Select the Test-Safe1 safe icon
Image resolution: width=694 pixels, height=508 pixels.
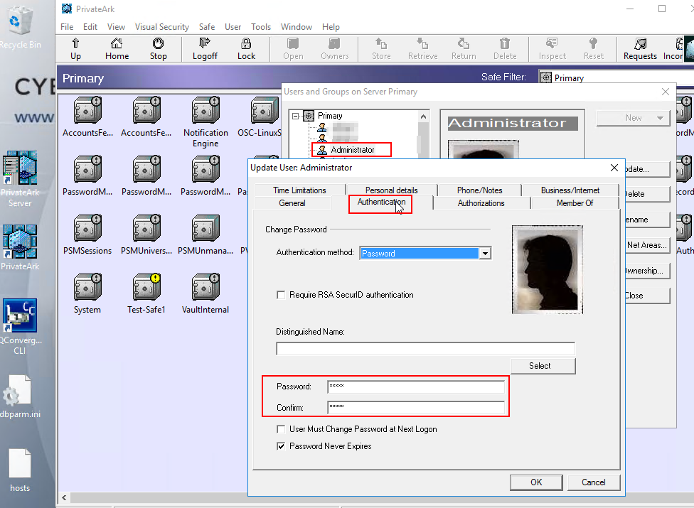click(x=146, y=287)
